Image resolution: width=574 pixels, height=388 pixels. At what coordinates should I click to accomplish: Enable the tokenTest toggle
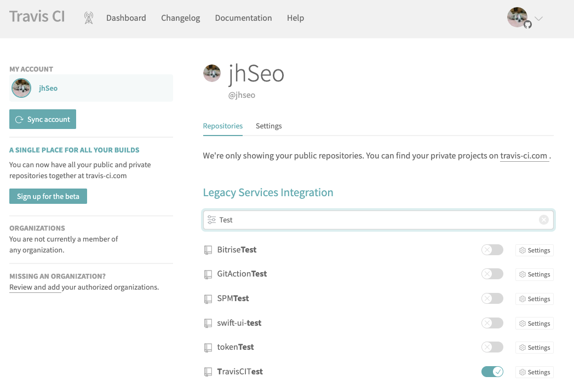click(492, 347)
